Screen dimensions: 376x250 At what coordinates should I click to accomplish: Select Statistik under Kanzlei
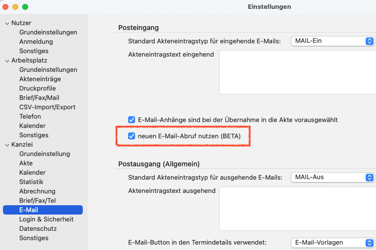click(32, 182)
